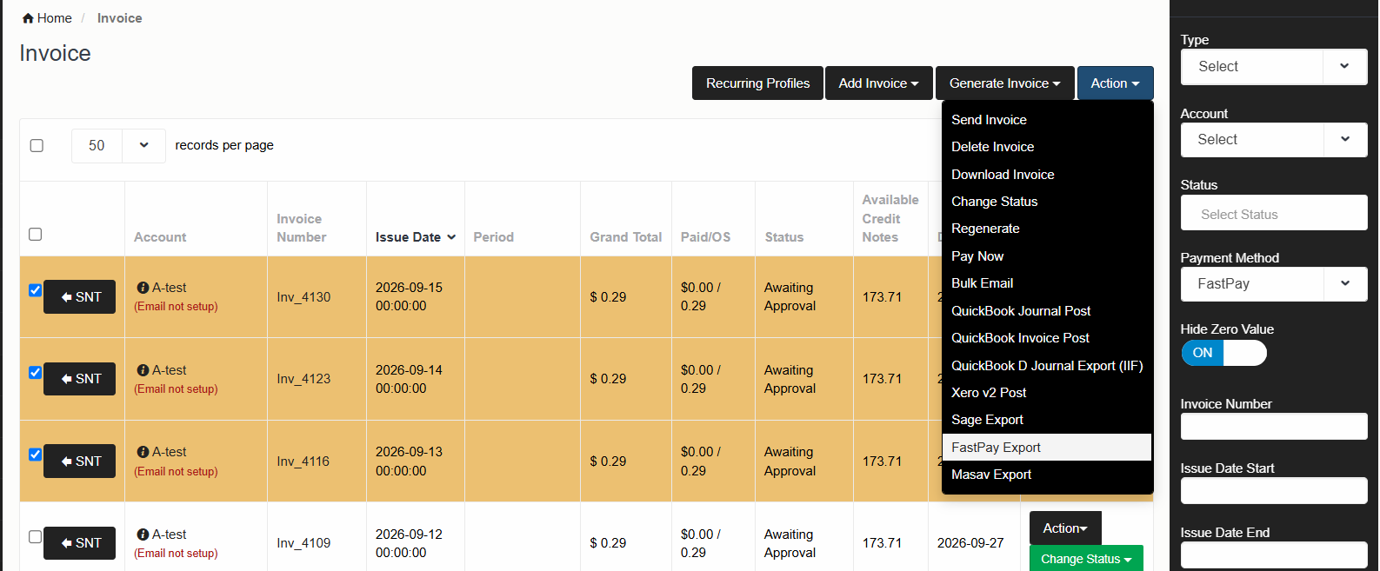Click the Select Status input field
The height and width of the screenshot is (571, 1380).
tap(1274, 213)
